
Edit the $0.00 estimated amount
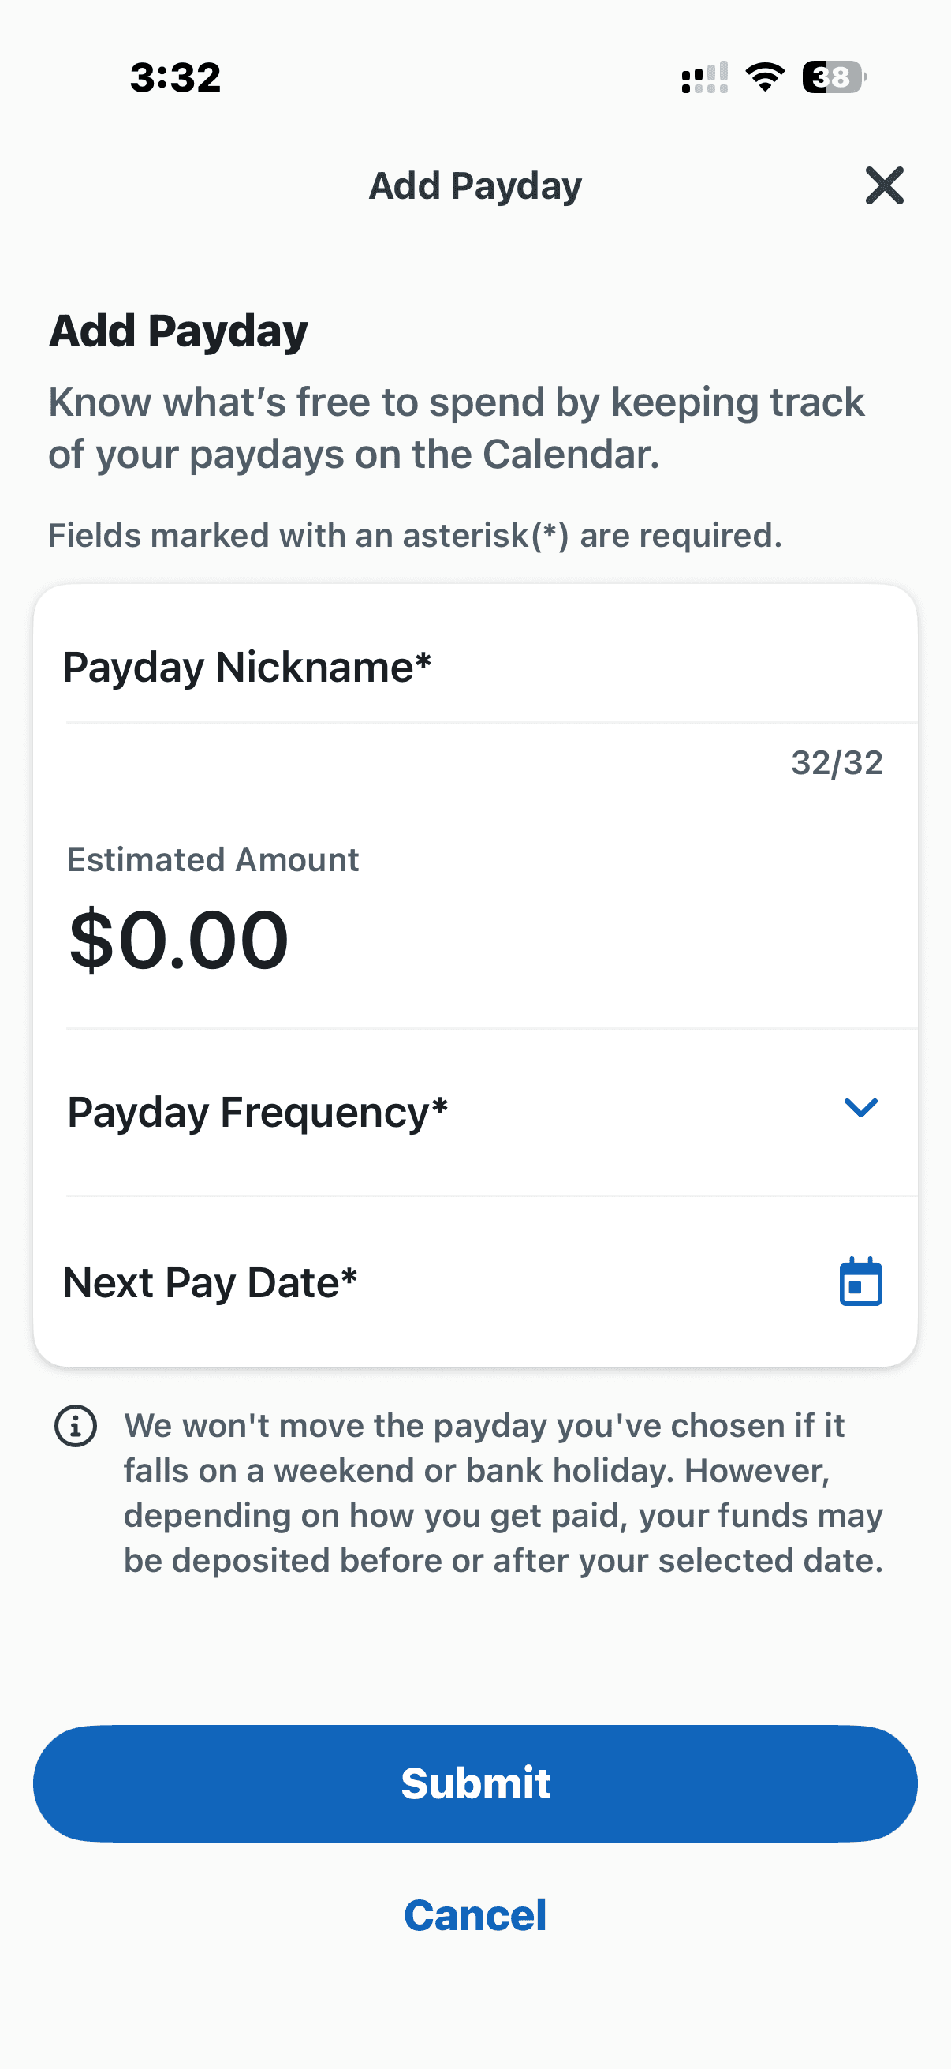point(178,940)
